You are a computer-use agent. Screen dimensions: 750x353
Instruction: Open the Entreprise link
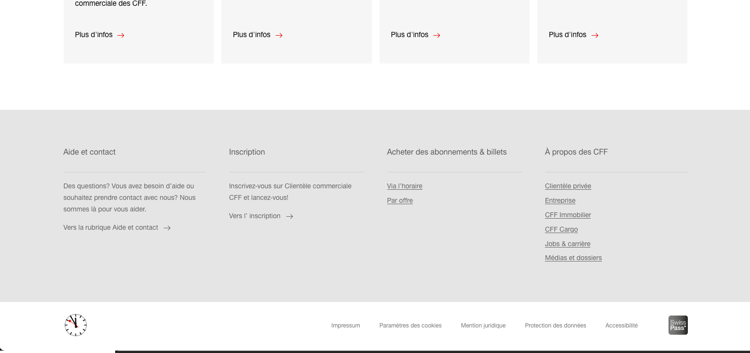[x=560, y=200]
